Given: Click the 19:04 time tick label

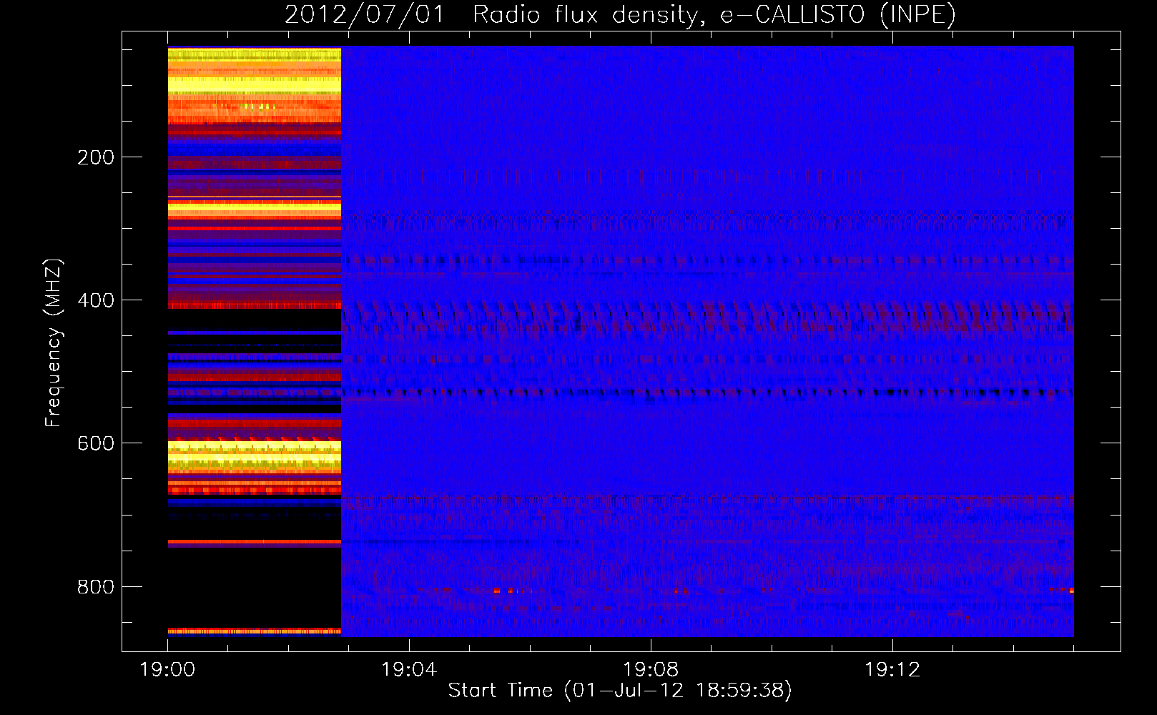Looking at the screenshot, I should [x=409, y=670].
